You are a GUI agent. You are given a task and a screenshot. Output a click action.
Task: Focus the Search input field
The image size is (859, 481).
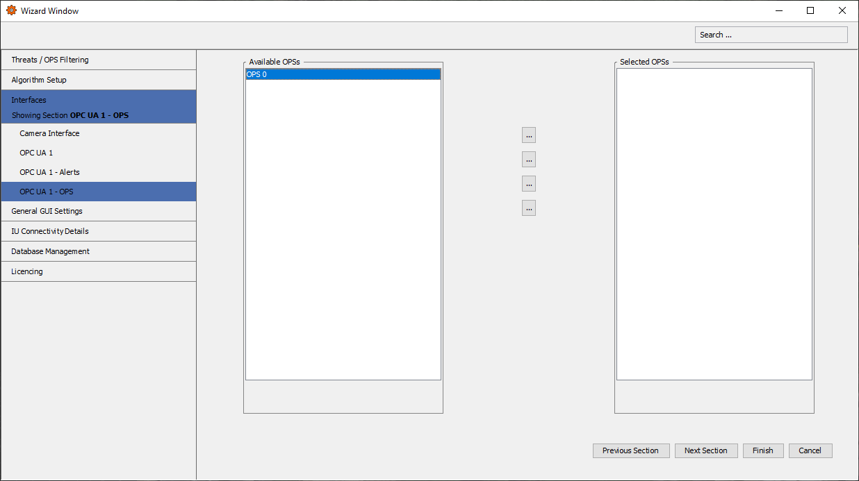771,35
